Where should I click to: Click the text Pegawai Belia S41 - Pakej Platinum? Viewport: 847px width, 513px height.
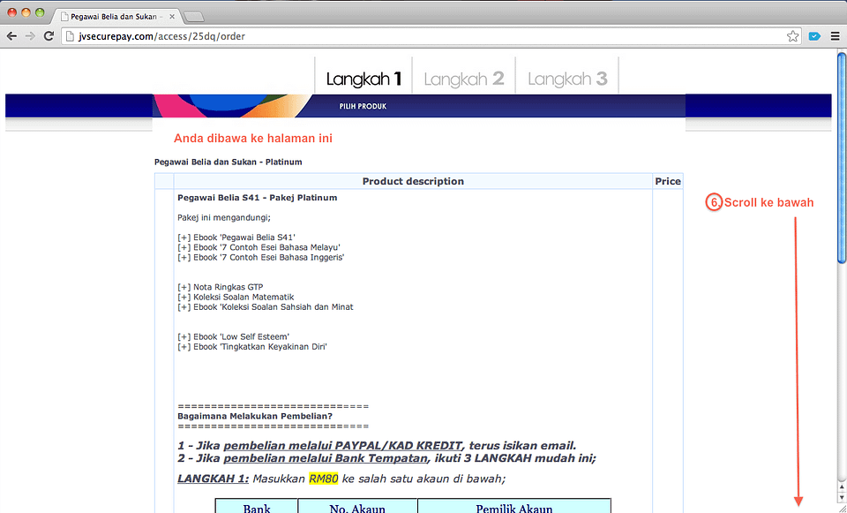257,198
